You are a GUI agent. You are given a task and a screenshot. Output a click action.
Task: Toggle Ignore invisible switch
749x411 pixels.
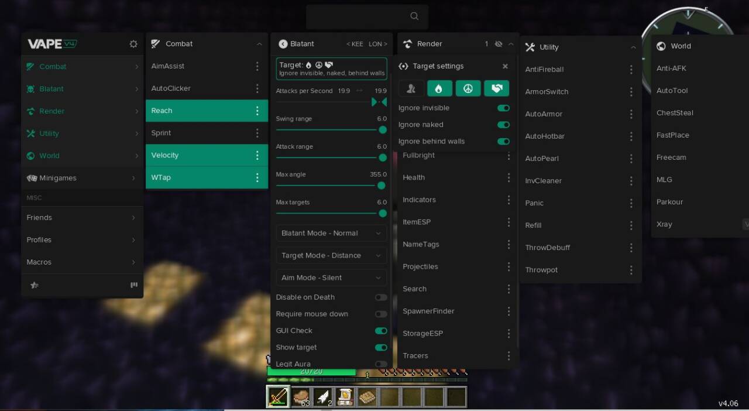coord(503,108)
